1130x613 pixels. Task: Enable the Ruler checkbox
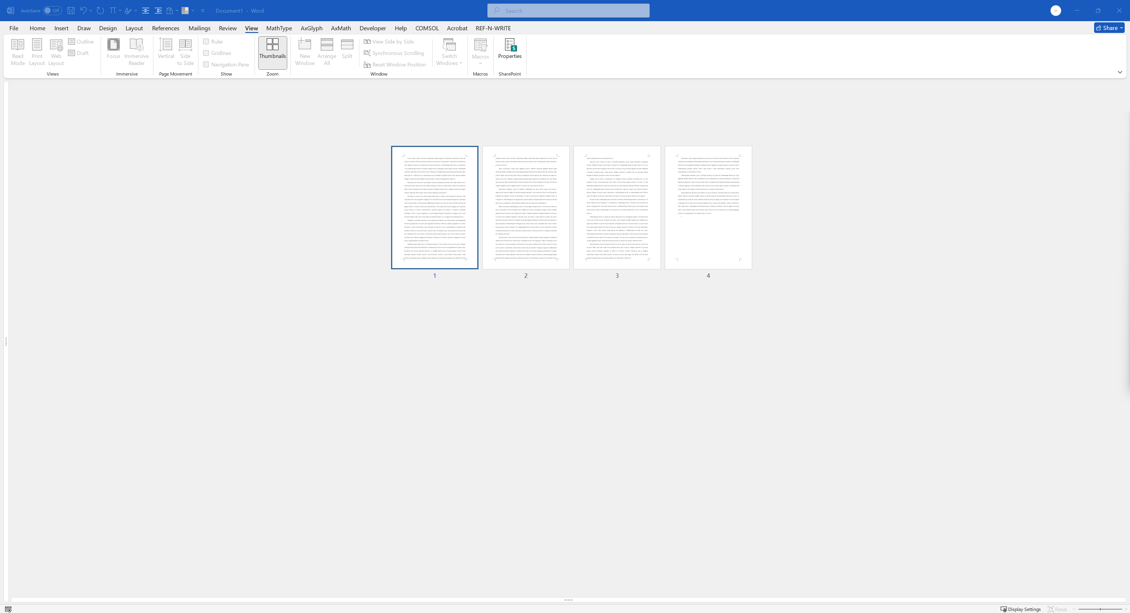click(206, 42)
